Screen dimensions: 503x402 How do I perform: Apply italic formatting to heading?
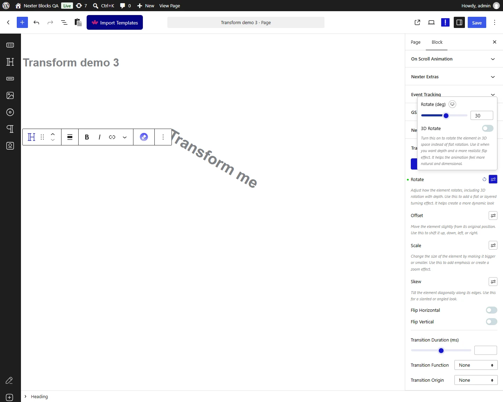[100, 137]
